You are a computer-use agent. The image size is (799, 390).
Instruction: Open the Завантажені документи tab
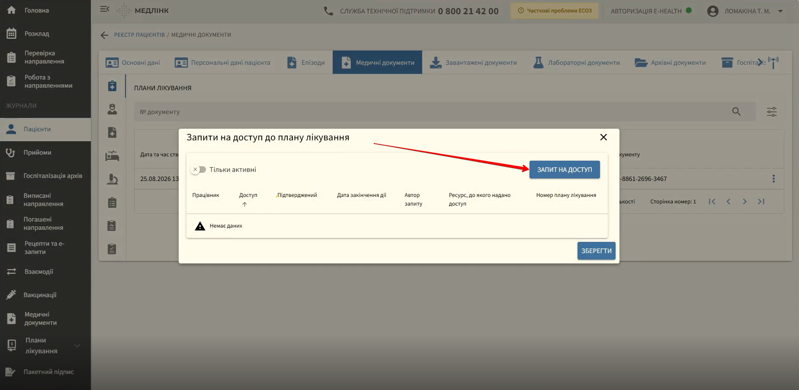tap(473, 63)
